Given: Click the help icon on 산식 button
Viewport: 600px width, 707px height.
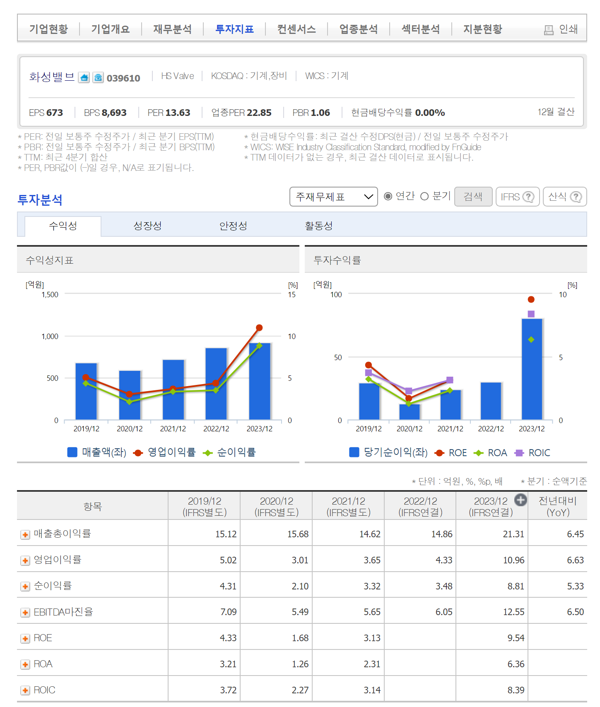Looking at the screenshot, I should pyautogui.click(x=576, y=197).
